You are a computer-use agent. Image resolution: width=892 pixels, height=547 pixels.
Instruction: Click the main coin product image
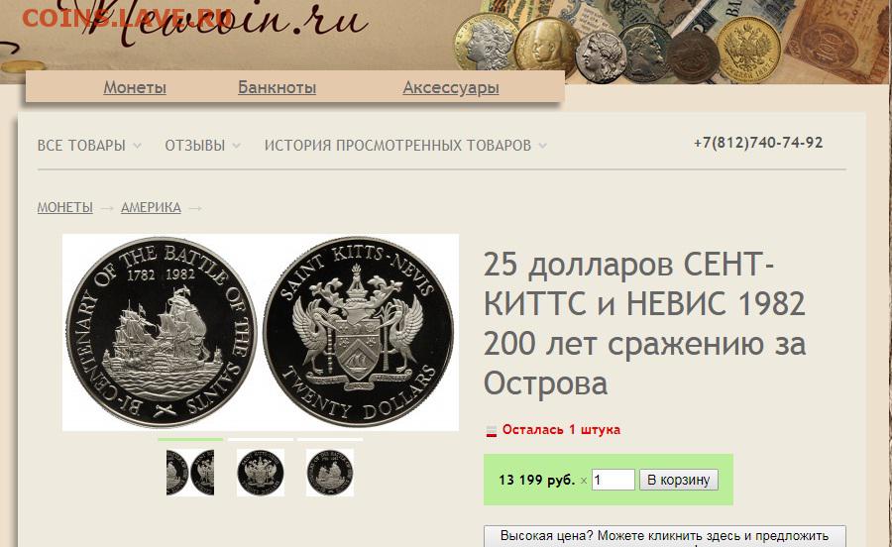click(x=261, y=332)
